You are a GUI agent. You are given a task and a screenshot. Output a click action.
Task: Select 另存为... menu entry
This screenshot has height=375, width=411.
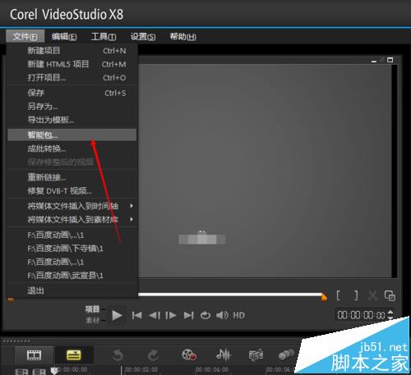pos(72,107)
